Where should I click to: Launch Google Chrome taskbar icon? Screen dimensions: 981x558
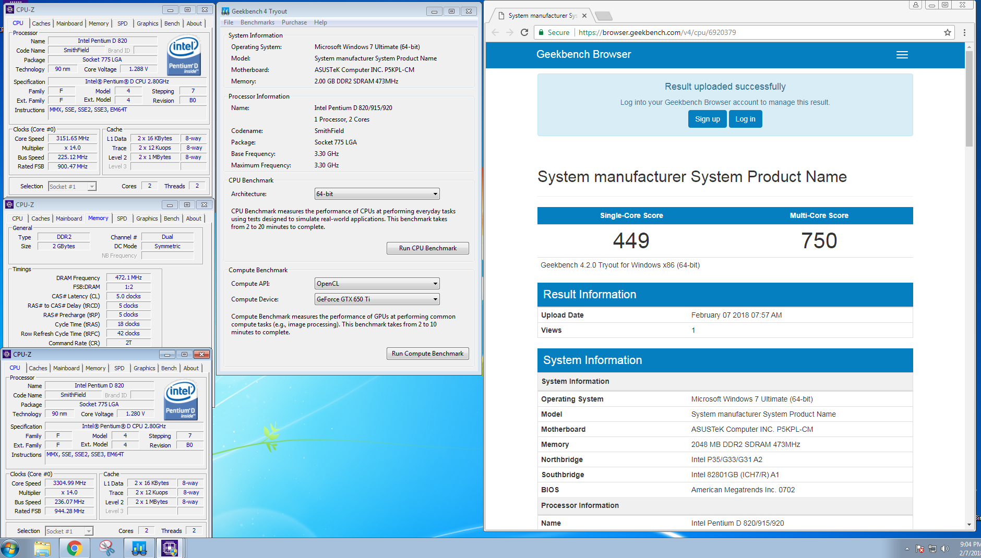click(x=75, y=548)
